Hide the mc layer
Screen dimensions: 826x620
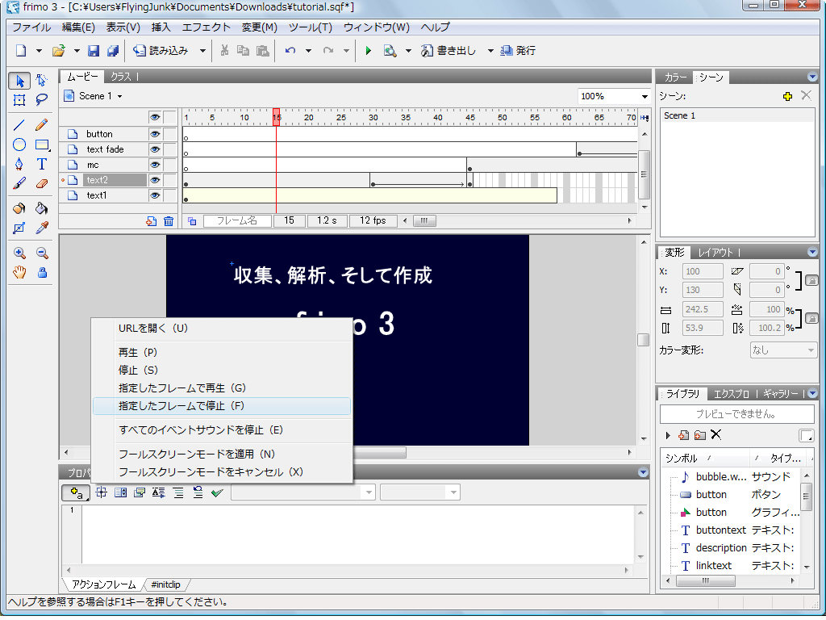tap(155, 165)
